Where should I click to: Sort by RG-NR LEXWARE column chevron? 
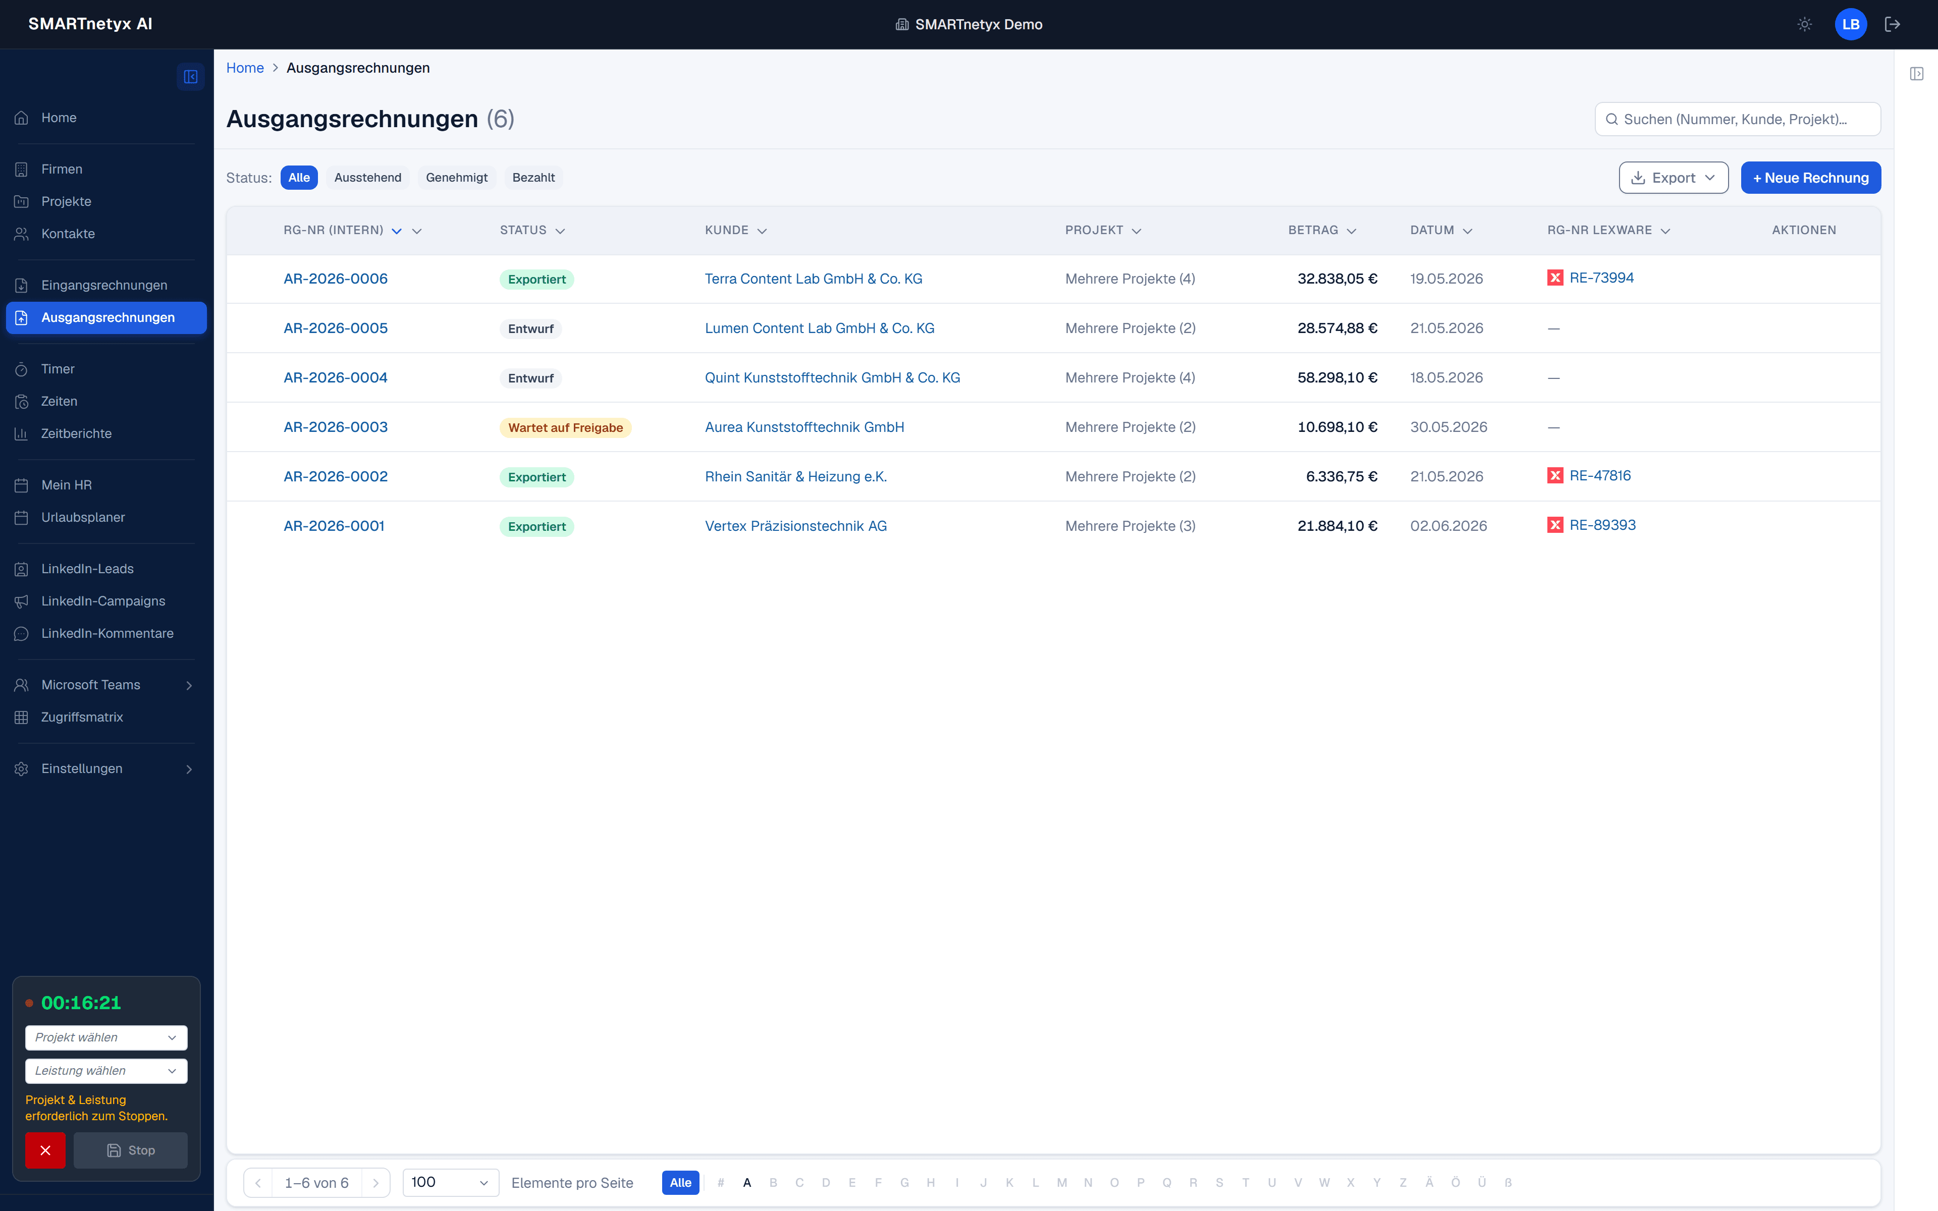pyautogui.click(x=1665, y=231)
